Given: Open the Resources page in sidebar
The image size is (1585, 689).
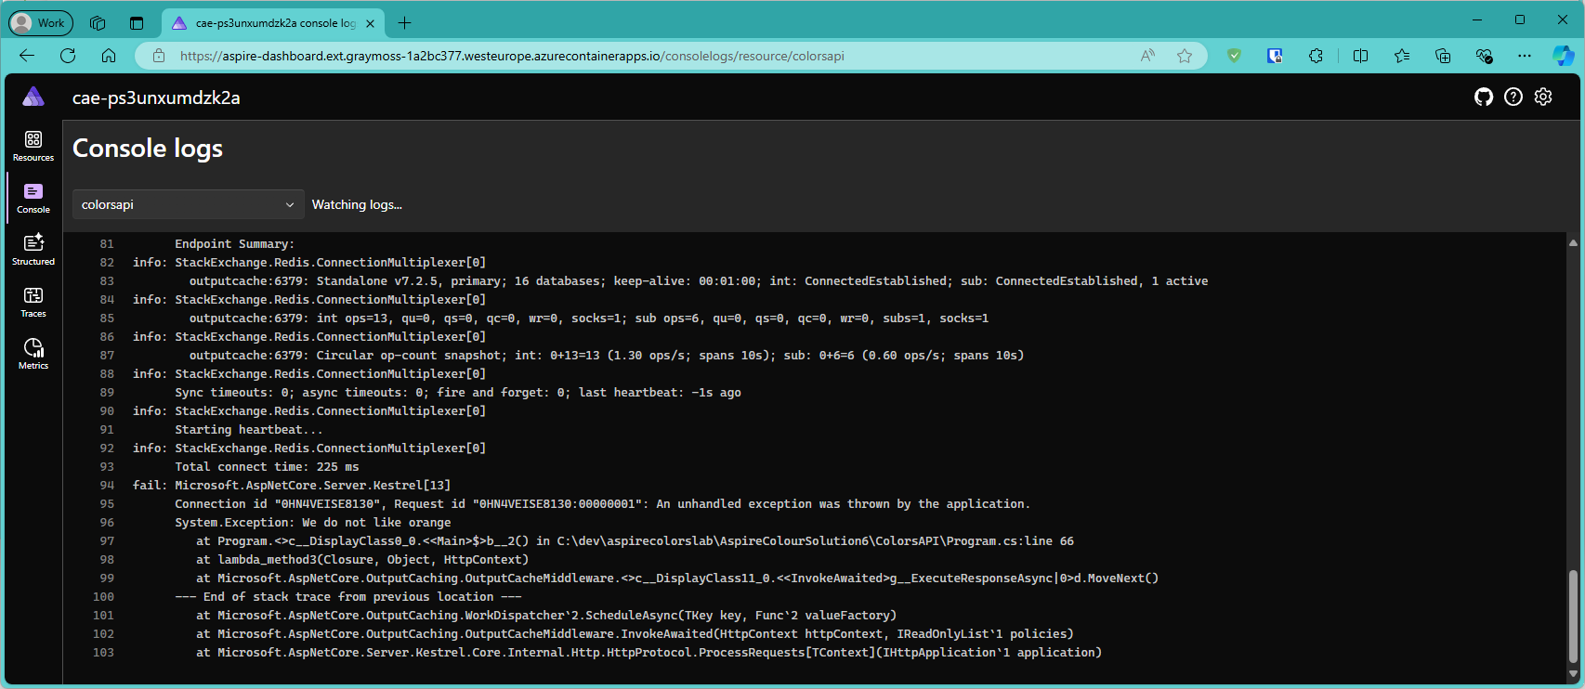Looking at the screenshot, I should 33,146.
